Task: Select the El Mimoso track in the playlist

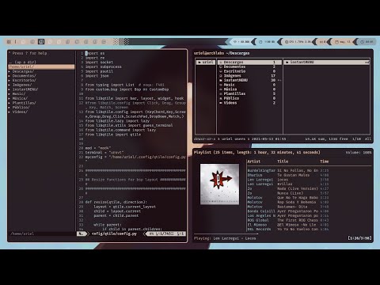Action: 288,225
